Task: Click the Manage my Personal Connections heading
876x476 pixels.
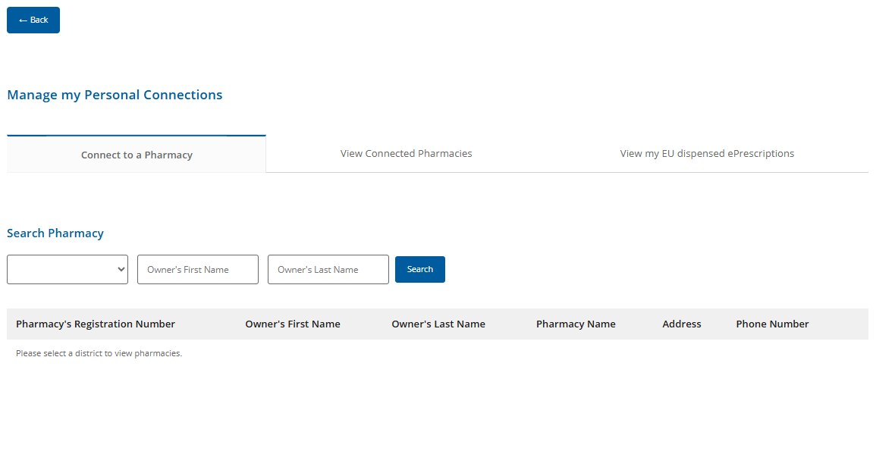Action: (x=115, y=96)
